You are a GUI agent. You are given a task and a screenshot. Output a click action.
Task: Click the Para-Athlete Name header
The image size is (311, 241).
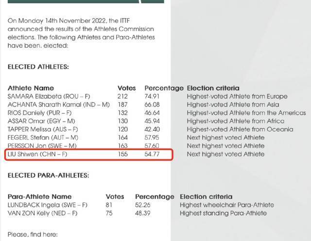[39, 197]
